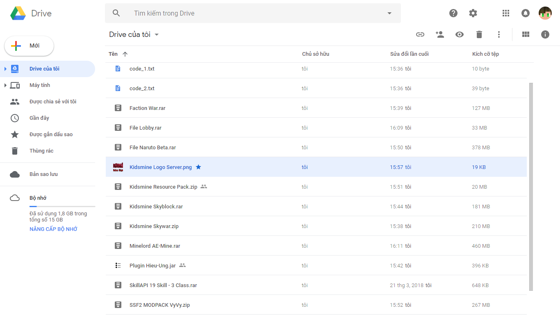Expand the Máy tính tree arrow
560x315 pixels.
click(x=5, y=85)
